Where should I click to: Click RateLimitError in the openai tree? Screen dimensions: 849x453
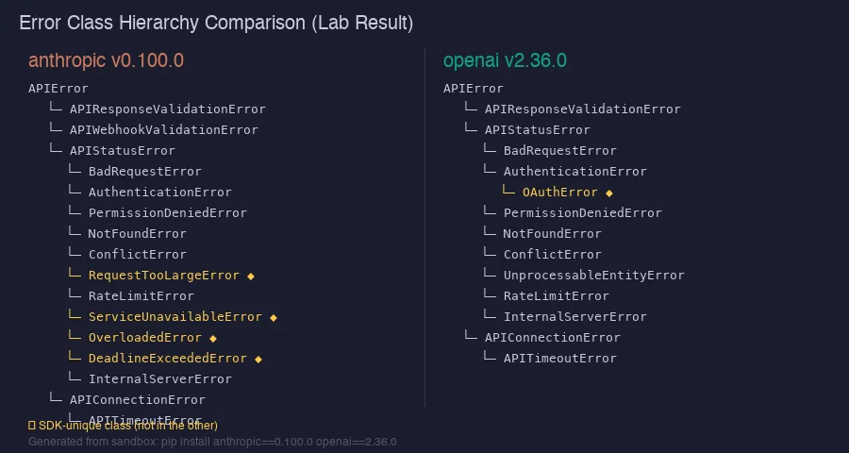[556, 295]
